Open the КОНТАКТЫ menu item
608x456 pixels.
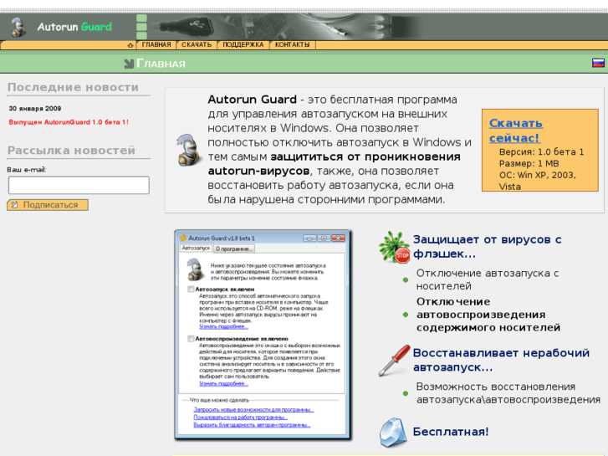[x=293, y=44]
